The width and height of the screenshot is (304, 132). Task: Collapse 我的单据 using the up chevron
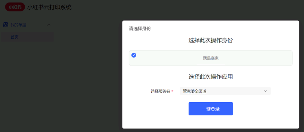click(49, 25)
